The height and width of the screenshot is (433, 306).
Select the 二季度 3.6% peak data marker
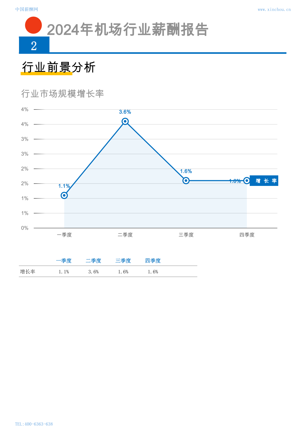click(125, 121)
